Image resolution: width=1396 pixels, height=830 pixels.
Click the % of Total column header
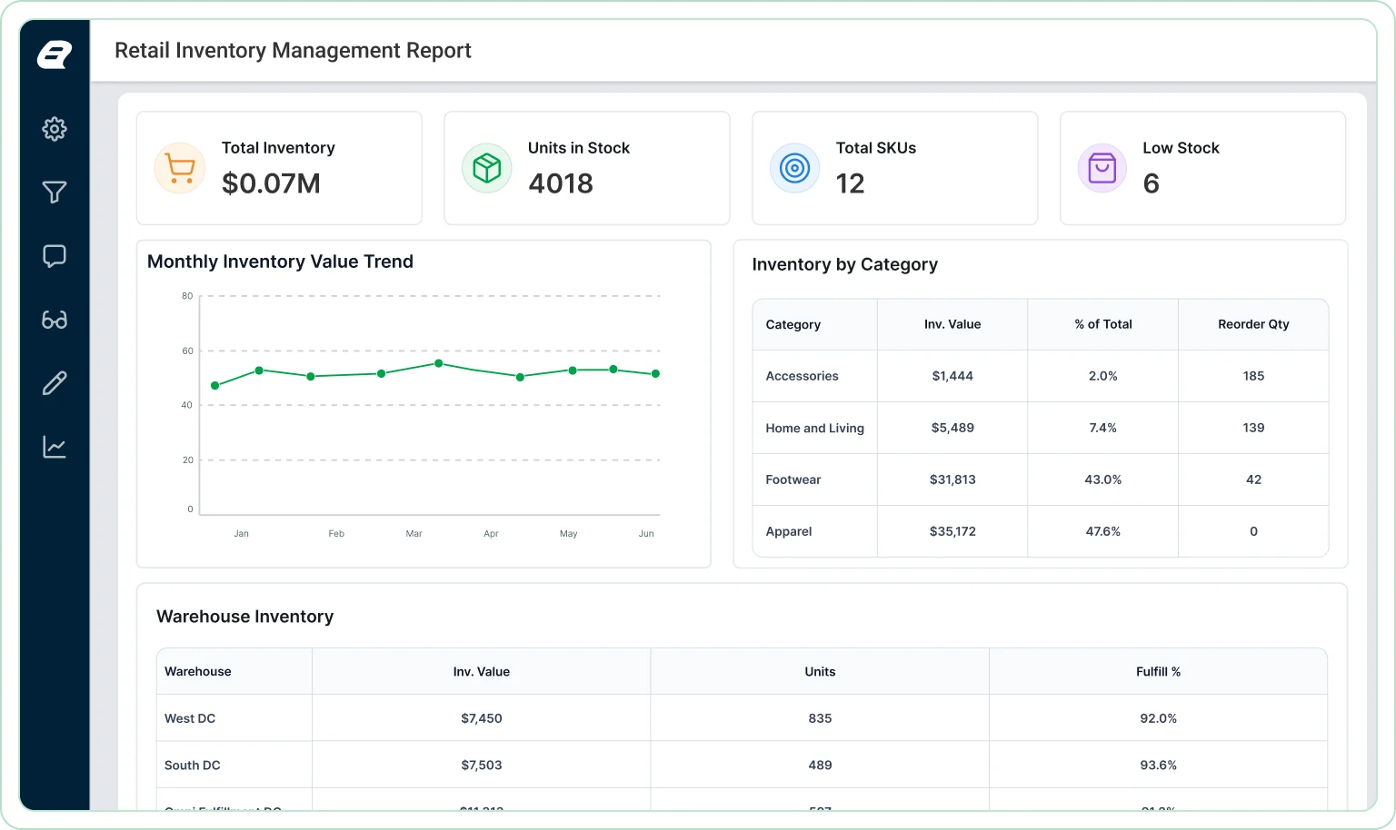(x=1103, y=324)
